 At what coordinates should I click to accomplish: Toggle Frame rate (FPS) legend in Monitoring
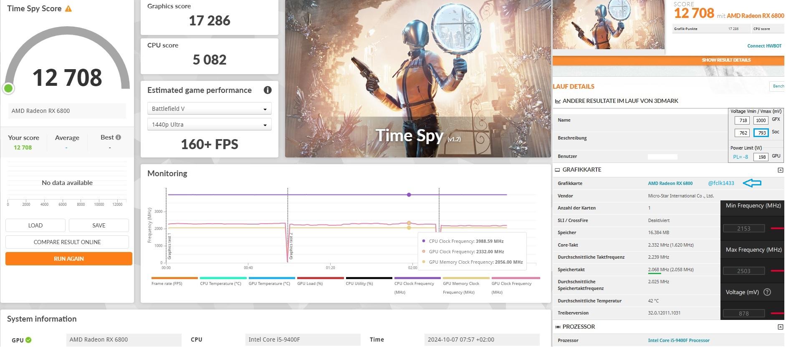pos(174,281)
